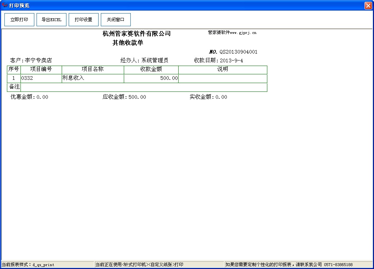Select the project code cell 0332
The width and height of the screenshot is (374, 269).
tap(41, 78)
